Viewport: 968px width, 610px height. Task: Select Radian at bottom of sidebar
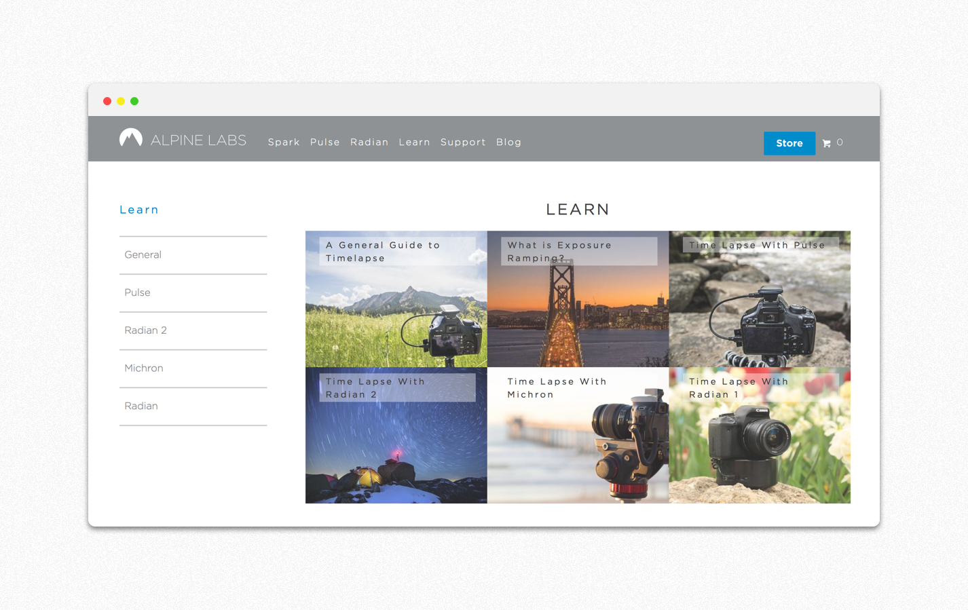193,406
